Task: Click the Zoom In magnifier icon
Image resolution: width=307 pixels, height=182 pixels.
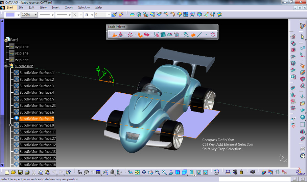Action: click(158, 172)
